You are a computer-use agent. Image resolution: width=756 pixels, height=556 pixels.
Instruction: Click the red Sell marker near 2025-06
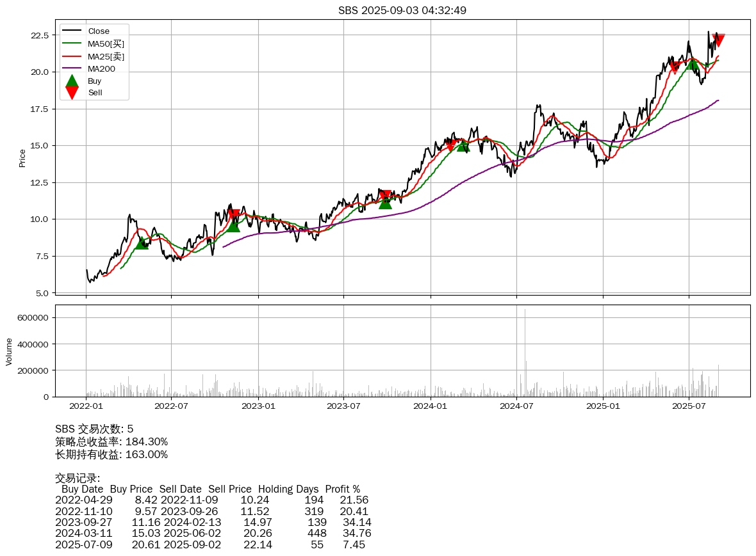(674, 68)
